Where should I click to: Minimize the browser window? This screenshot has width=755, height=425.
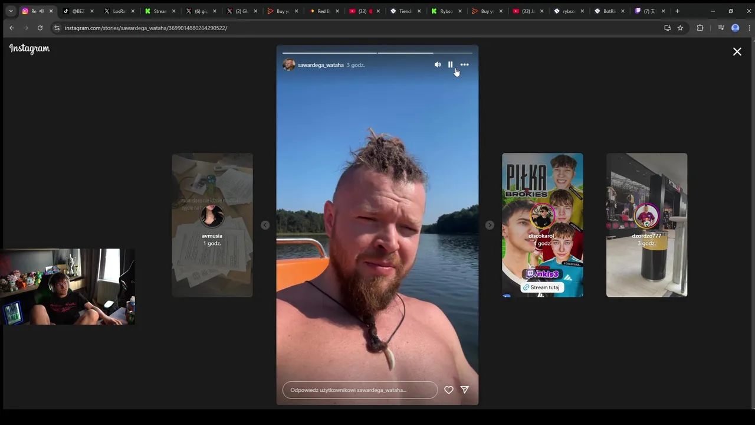point(713,11)
